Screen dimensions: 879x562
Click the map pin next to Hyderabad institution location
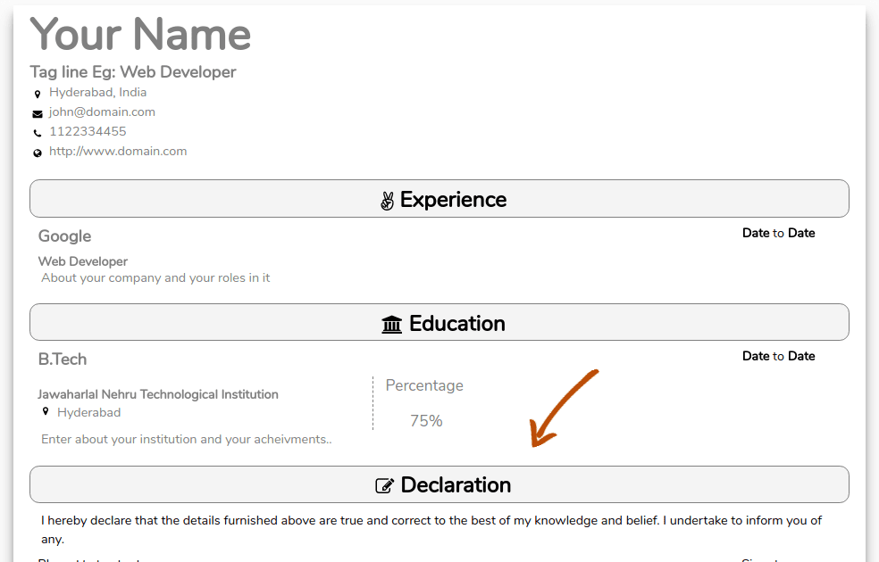click(x=46, y=412)
